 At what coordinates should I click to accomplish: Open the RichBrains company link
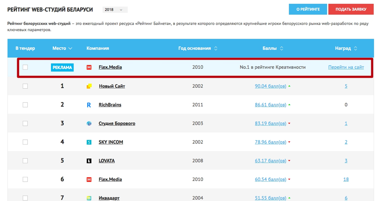(110, 105)
